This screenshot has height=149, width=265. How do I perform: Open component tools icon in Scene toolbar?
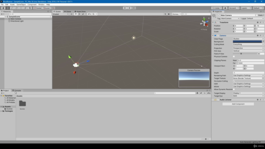(165, 14)
